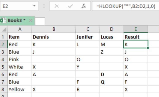Select column C header
159x97 pixels.
click(88, 29)
